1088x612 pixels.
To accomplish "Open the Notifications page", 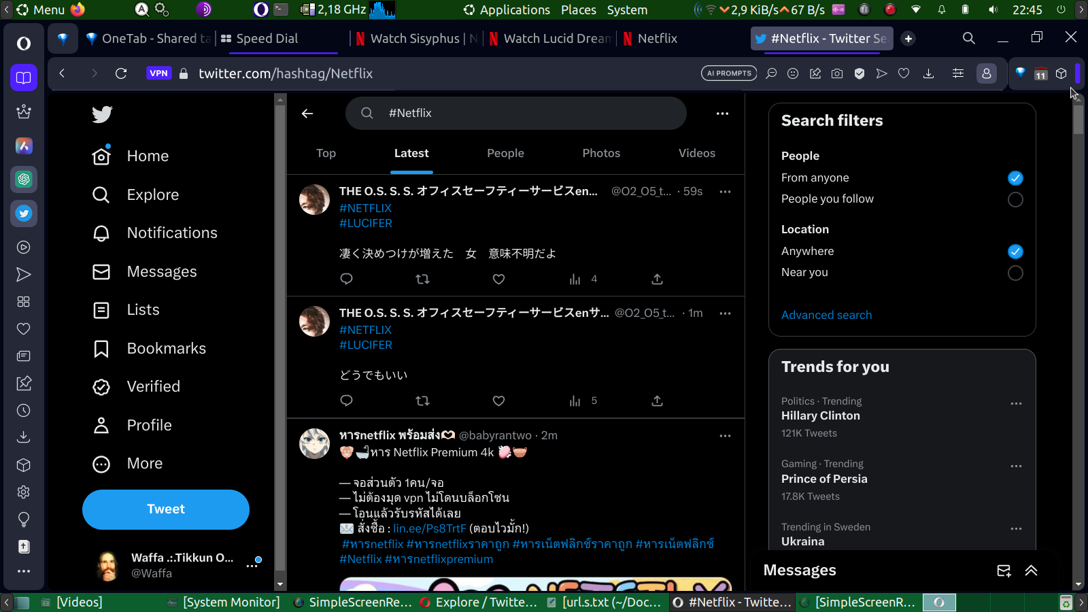I will 155,233.
